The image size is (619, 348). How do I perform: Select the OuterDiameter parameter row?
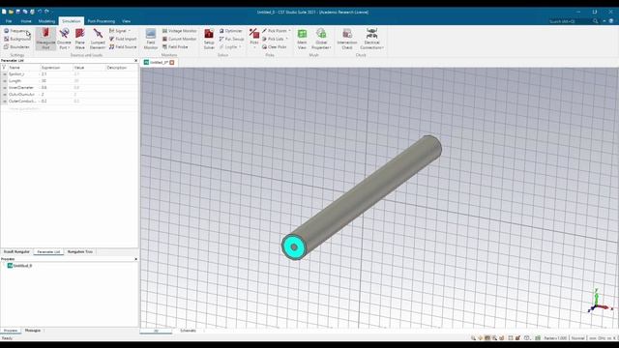69,95
